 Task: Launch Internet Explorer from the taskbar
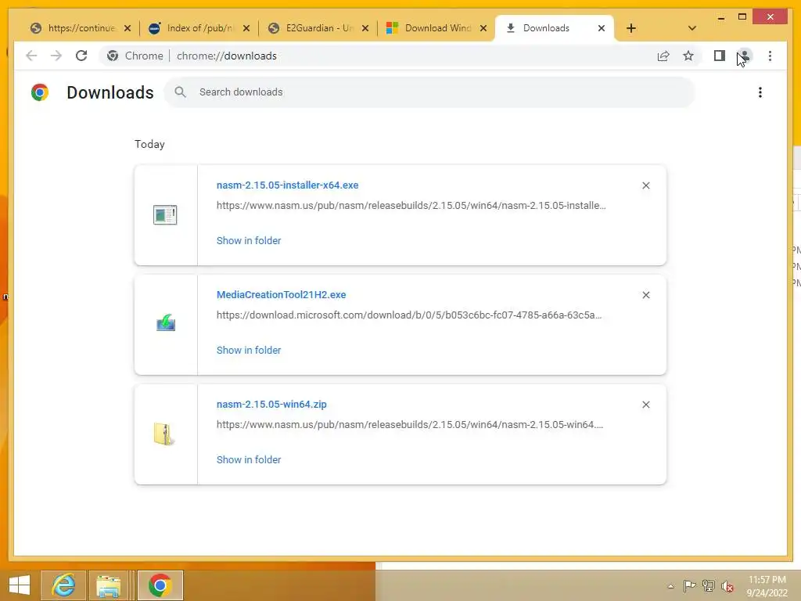(x=63, y=585)
